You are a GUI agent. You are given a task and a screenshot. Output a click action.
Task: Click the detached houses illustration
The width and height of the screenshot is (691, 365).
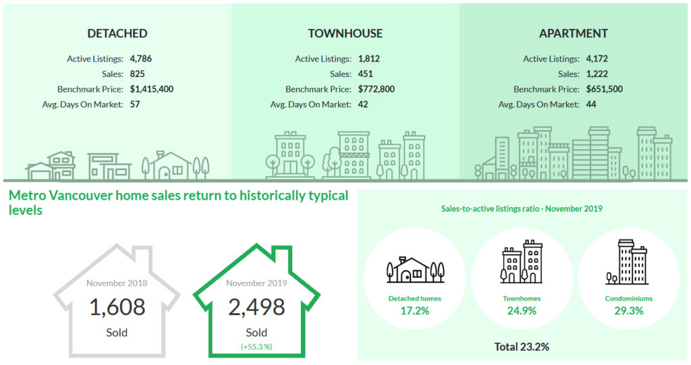pos(117,165)
